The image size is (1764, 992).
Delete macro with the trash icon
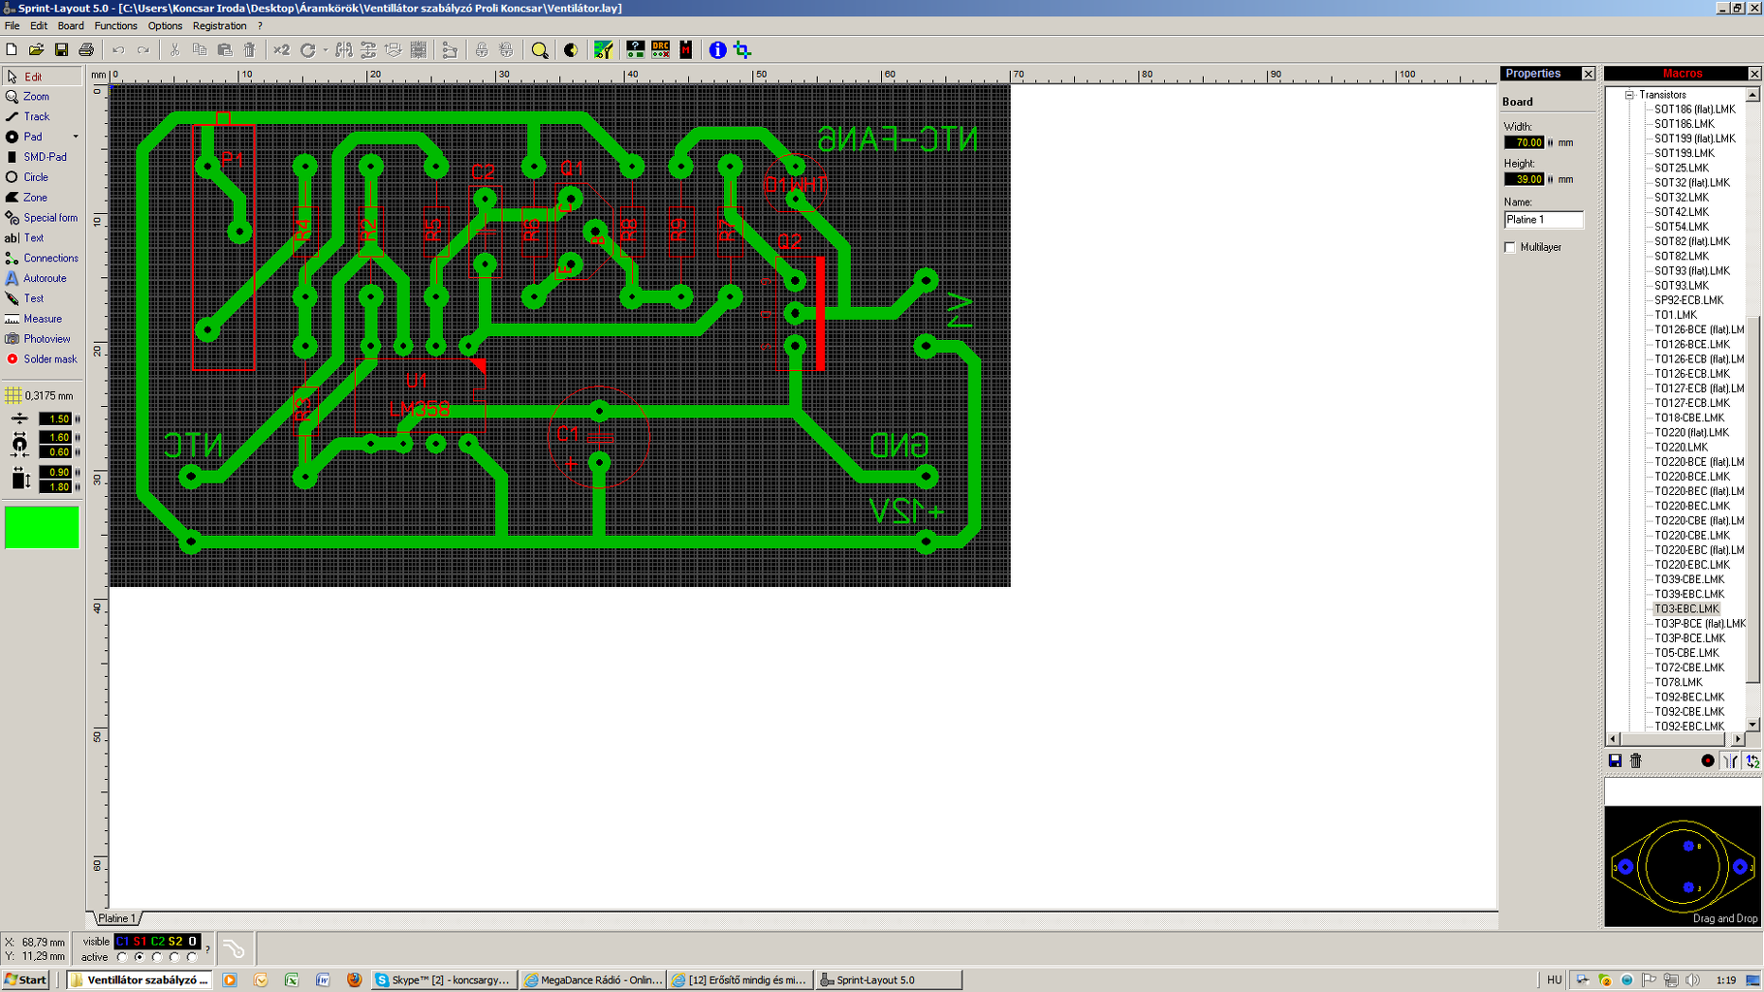tap(1636, 761)
